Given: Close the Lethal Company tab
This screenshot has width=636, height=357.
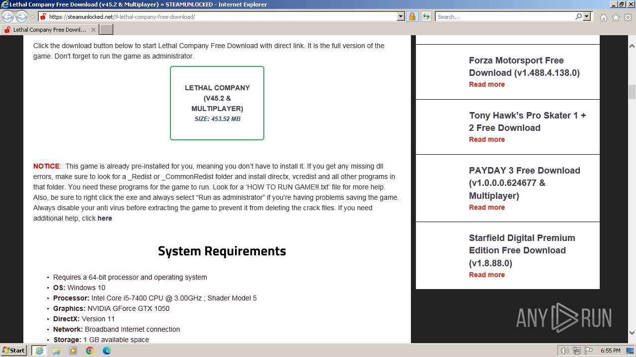Looking at the screenshot, I should [x=93, y=30].
